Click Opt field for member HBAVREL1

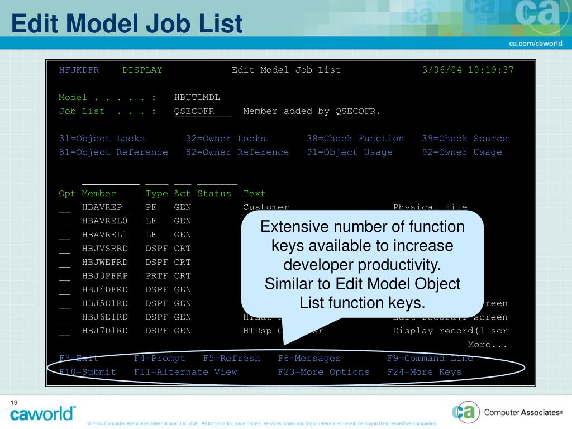click(x=65, y=235)
